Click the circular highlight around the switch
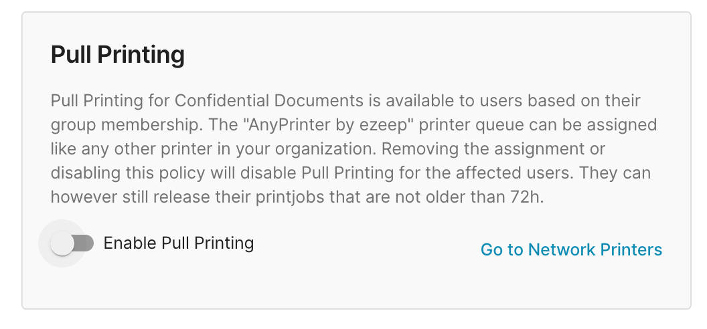 pos(62,243)
